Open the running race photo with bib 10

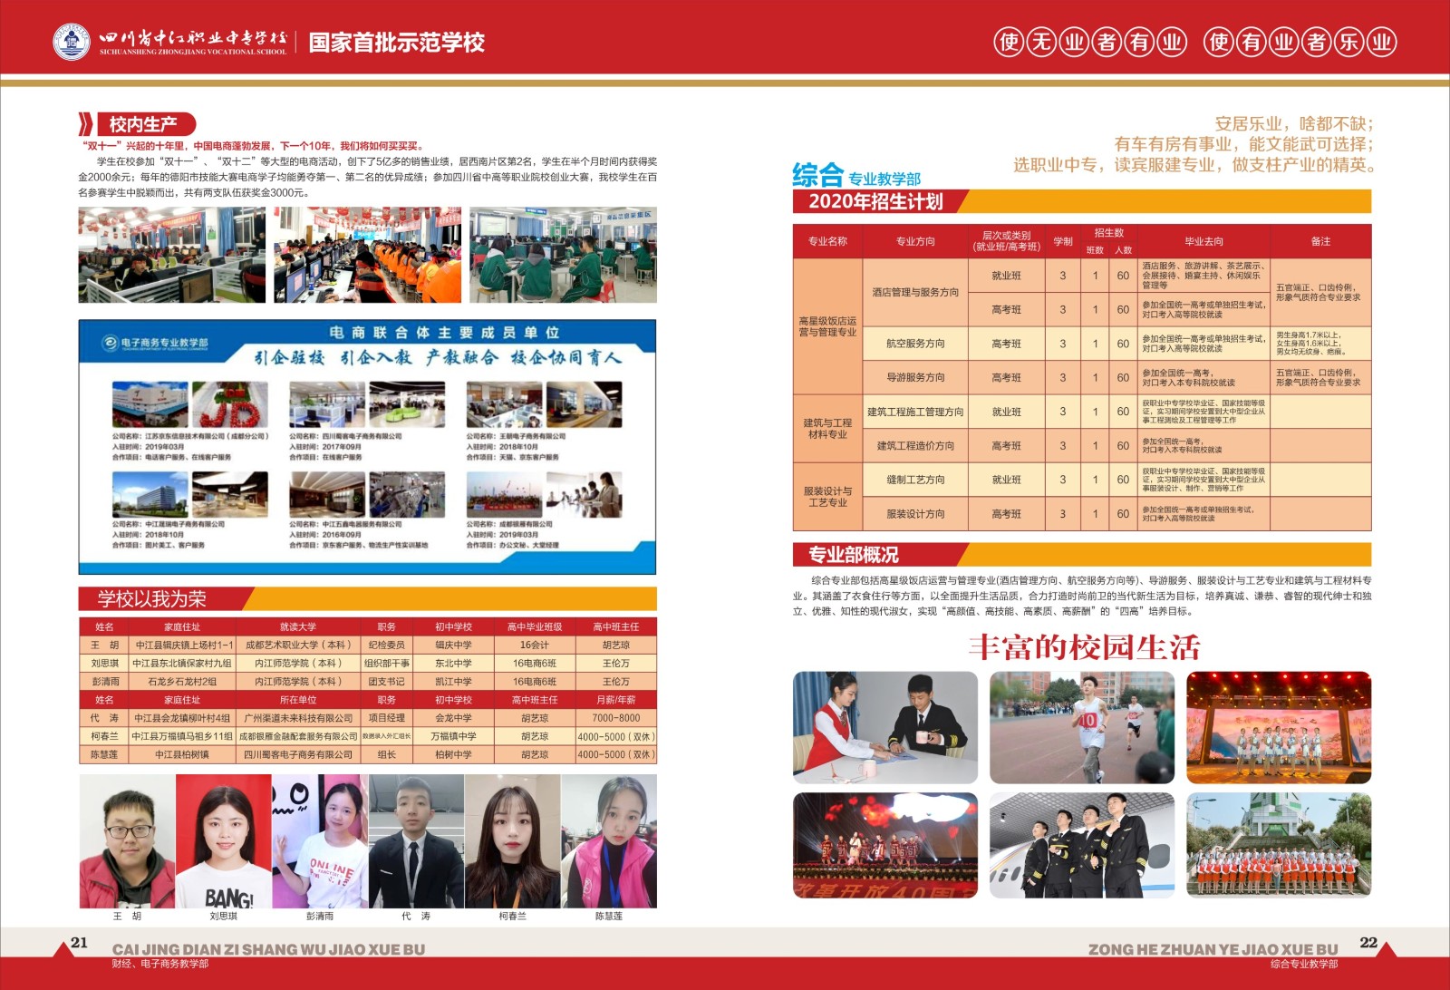[x=1082, y=727]
